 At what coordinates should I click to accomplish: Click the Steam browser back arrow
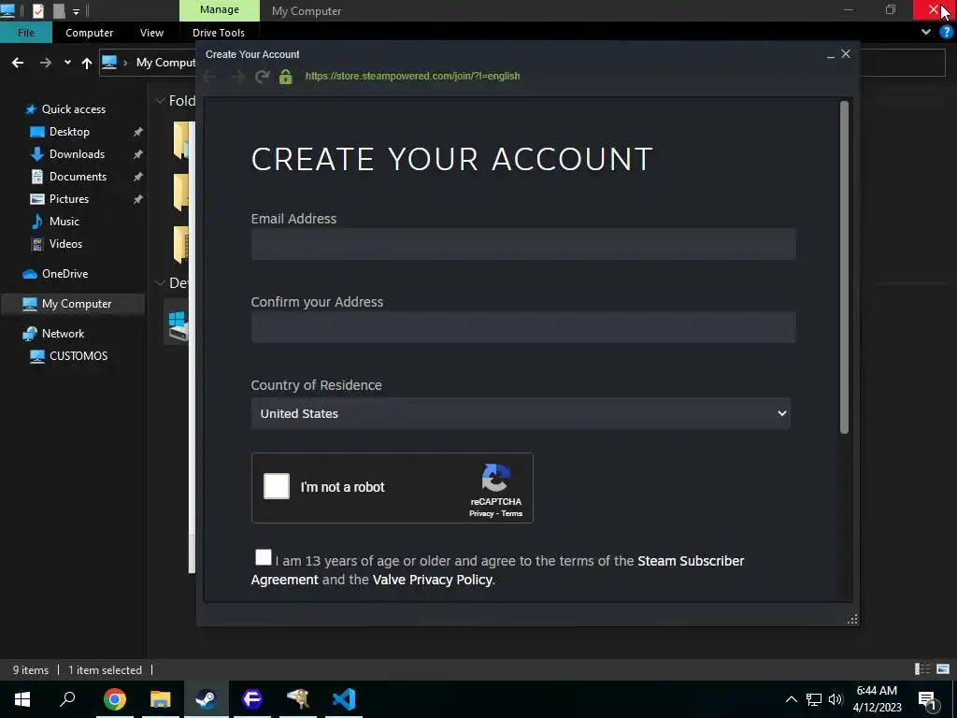(x=210, y=77)
